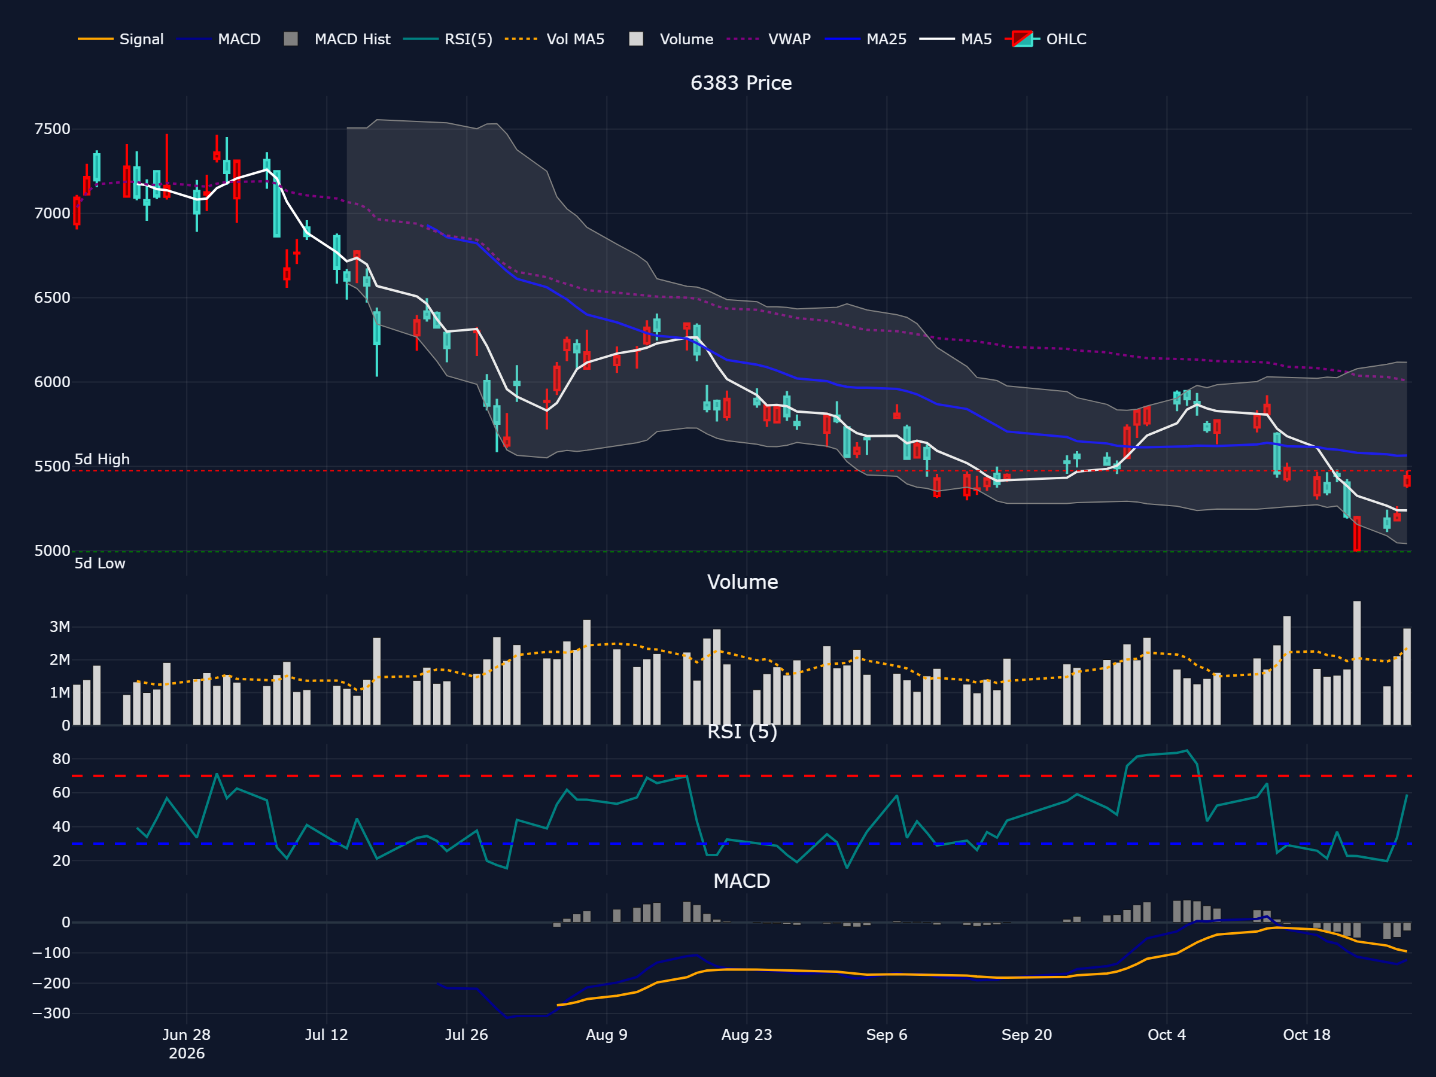1436x1077 pixels.
Task: Click the white Volume square legend icon
Action: coord(636,39)
